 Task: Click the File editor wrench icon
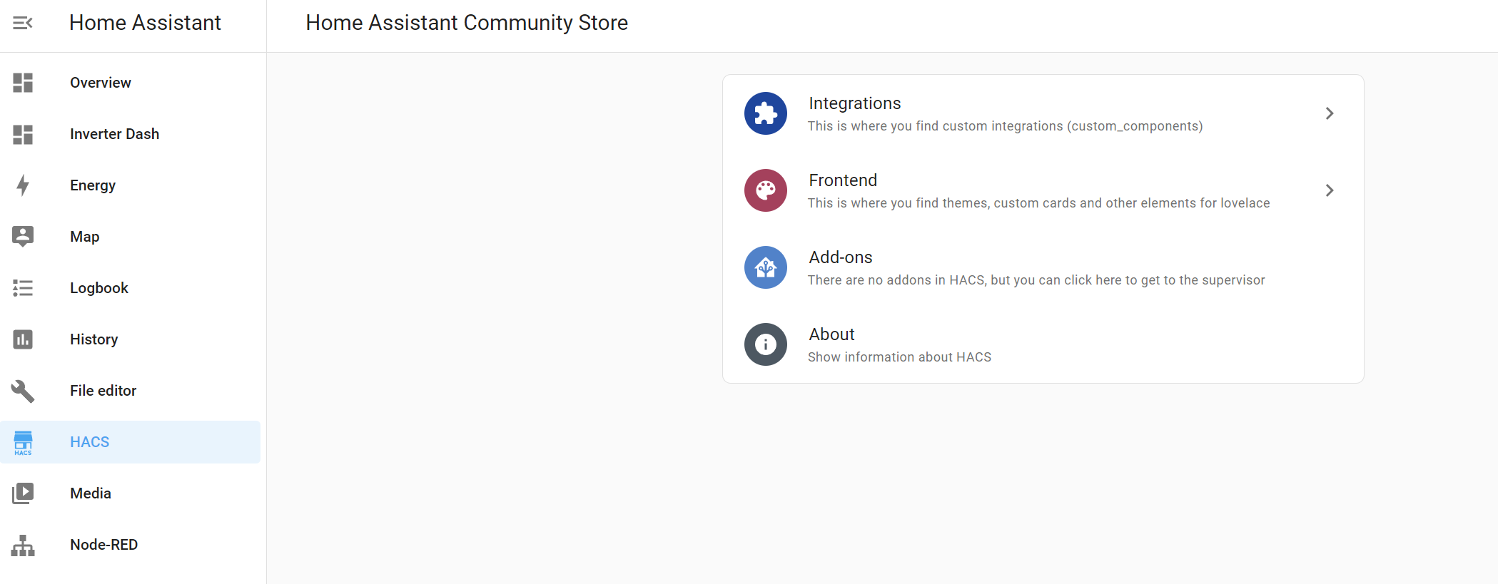[23, 391]
